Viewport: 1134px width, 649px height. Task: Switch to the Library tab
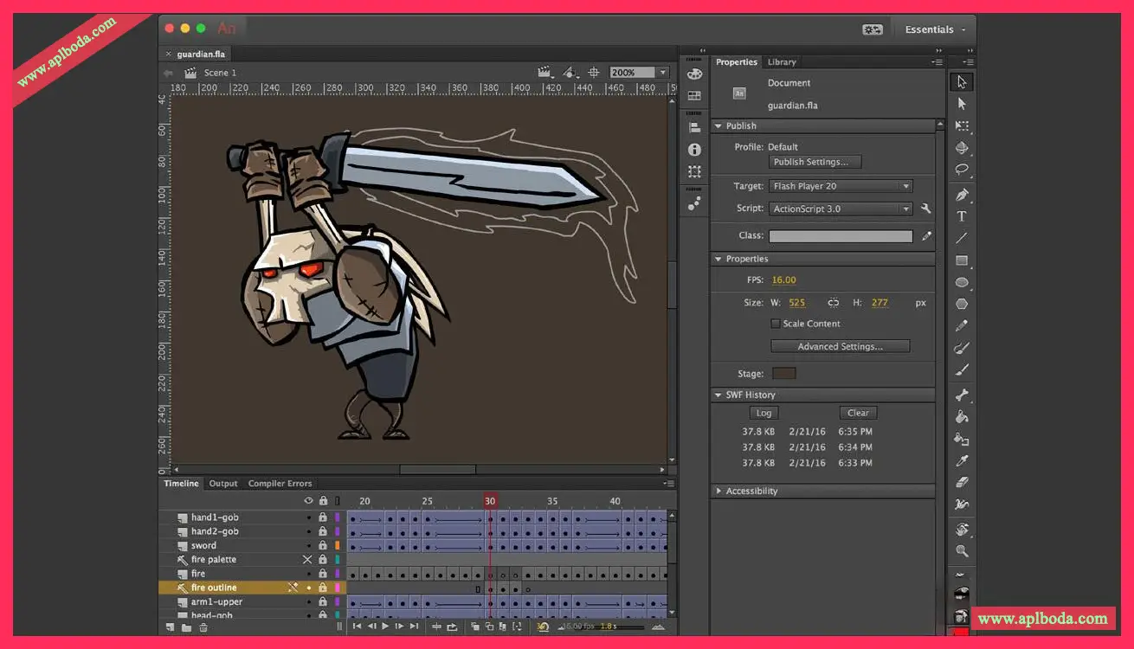pos(782,62)
